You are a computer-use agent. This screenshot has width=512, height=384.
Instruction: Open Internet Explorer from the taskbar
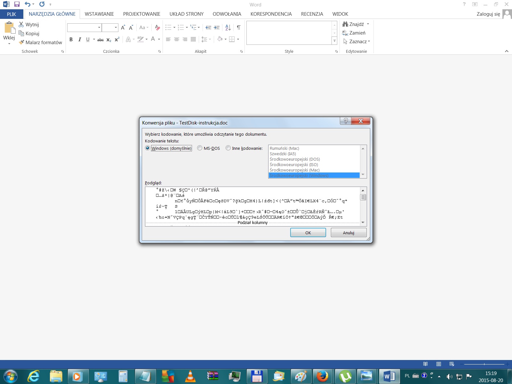point(33,376)
